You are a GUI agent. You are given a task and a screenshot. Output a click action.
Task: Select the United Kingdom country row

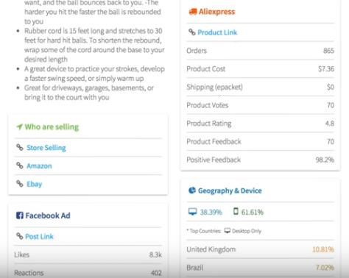tap(260, 249)
